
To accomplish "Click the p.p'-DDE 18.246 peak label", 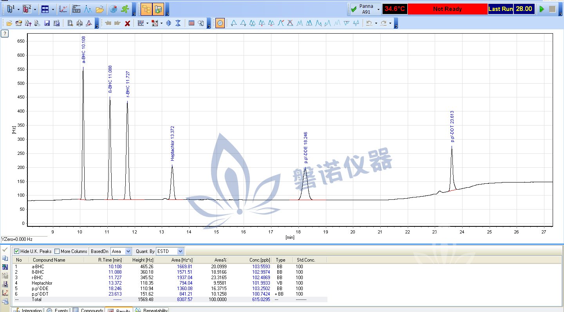I will 306,147.
